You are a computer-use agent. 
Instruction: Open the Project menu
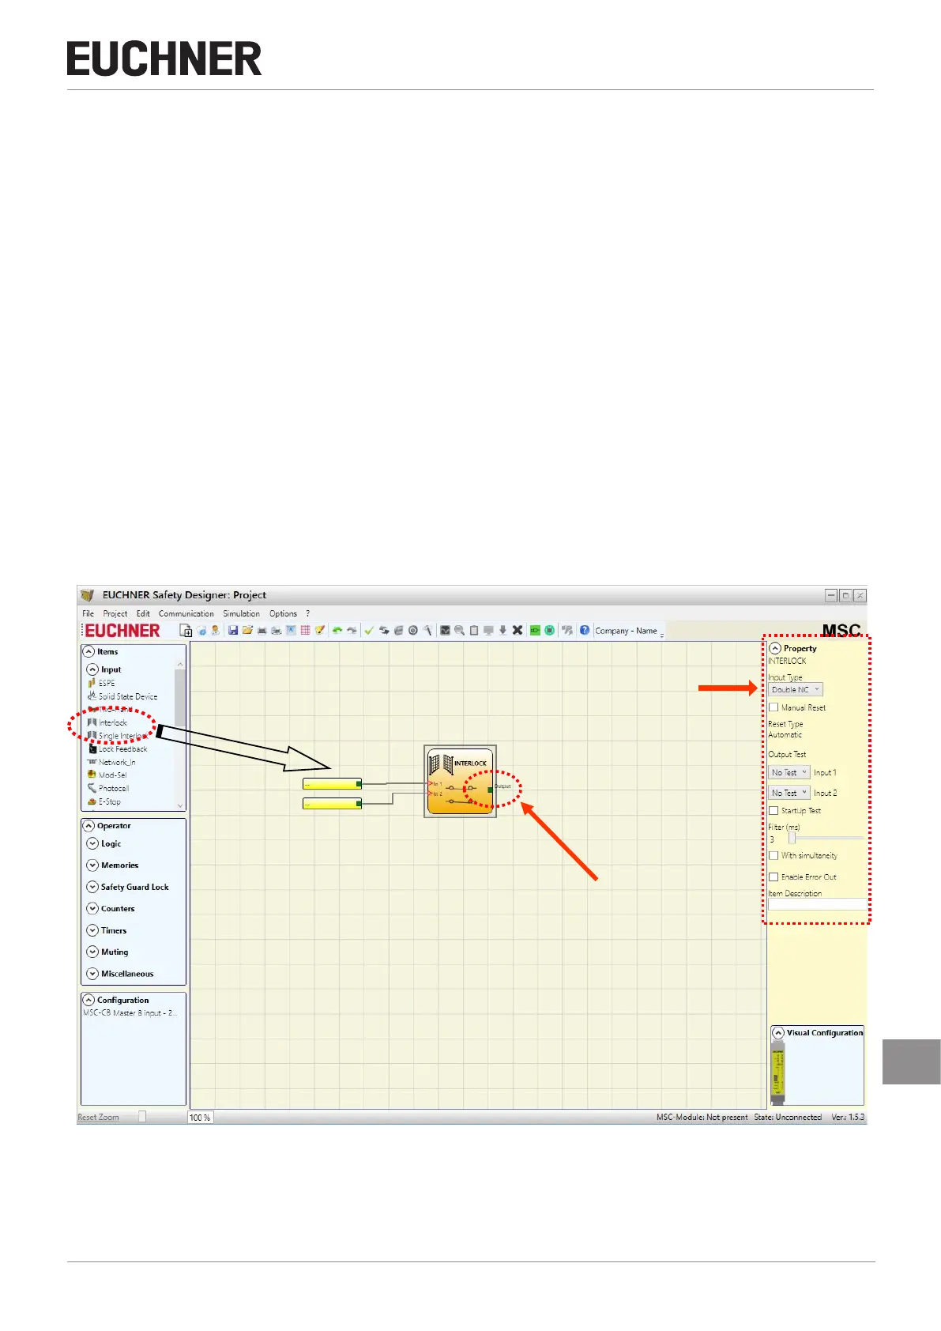115,613
